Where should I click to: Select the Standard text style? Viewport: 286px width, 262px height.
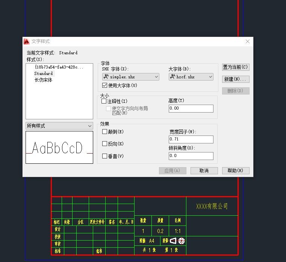44,73
